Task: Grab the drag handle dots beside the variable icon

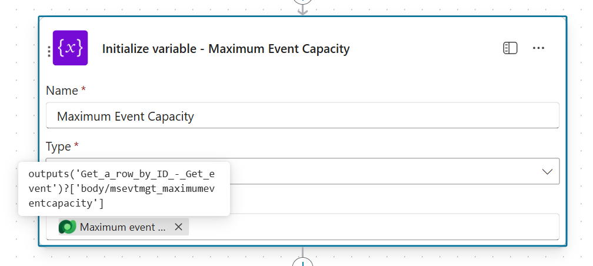Action: [49, 51]
